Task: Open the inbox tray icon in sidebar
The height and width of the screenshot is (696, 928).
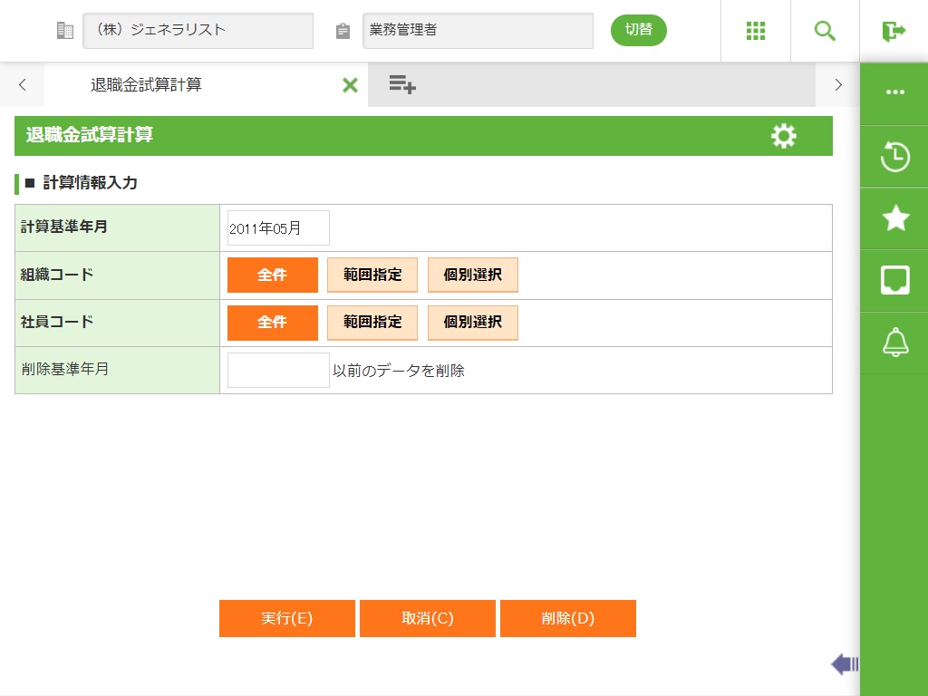Action: tap(894, 281)
